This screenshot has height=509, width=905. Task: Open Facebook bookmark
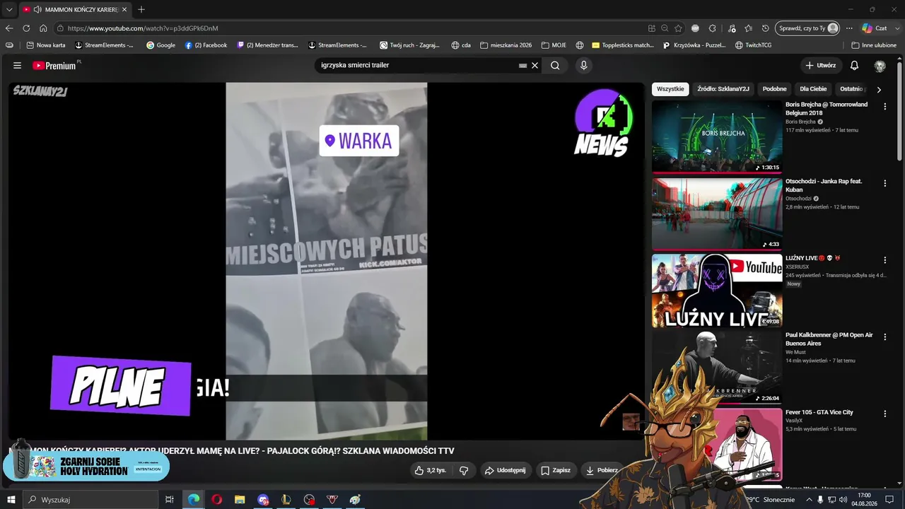coord(206,45)
